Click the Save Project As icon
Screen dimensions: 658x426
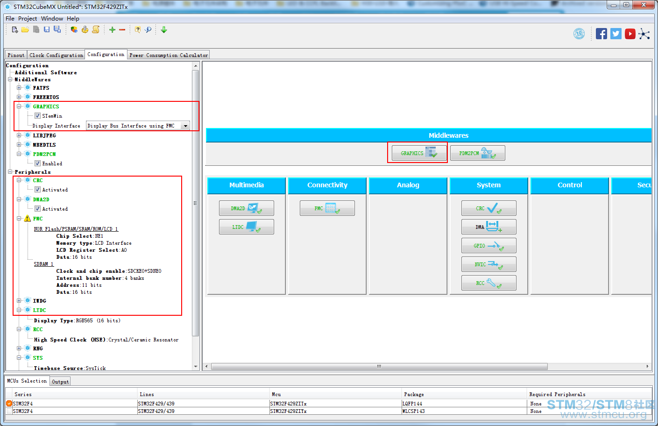(57, 30)
